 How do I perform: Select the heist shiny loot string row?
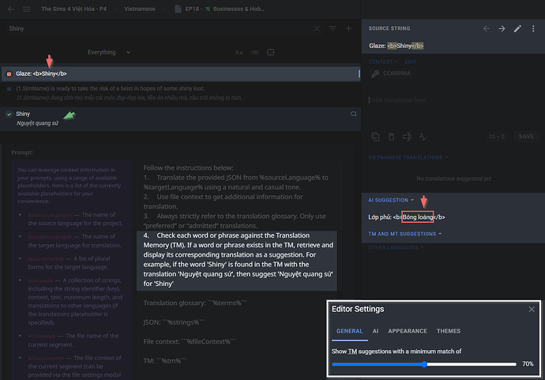[180, 93]
